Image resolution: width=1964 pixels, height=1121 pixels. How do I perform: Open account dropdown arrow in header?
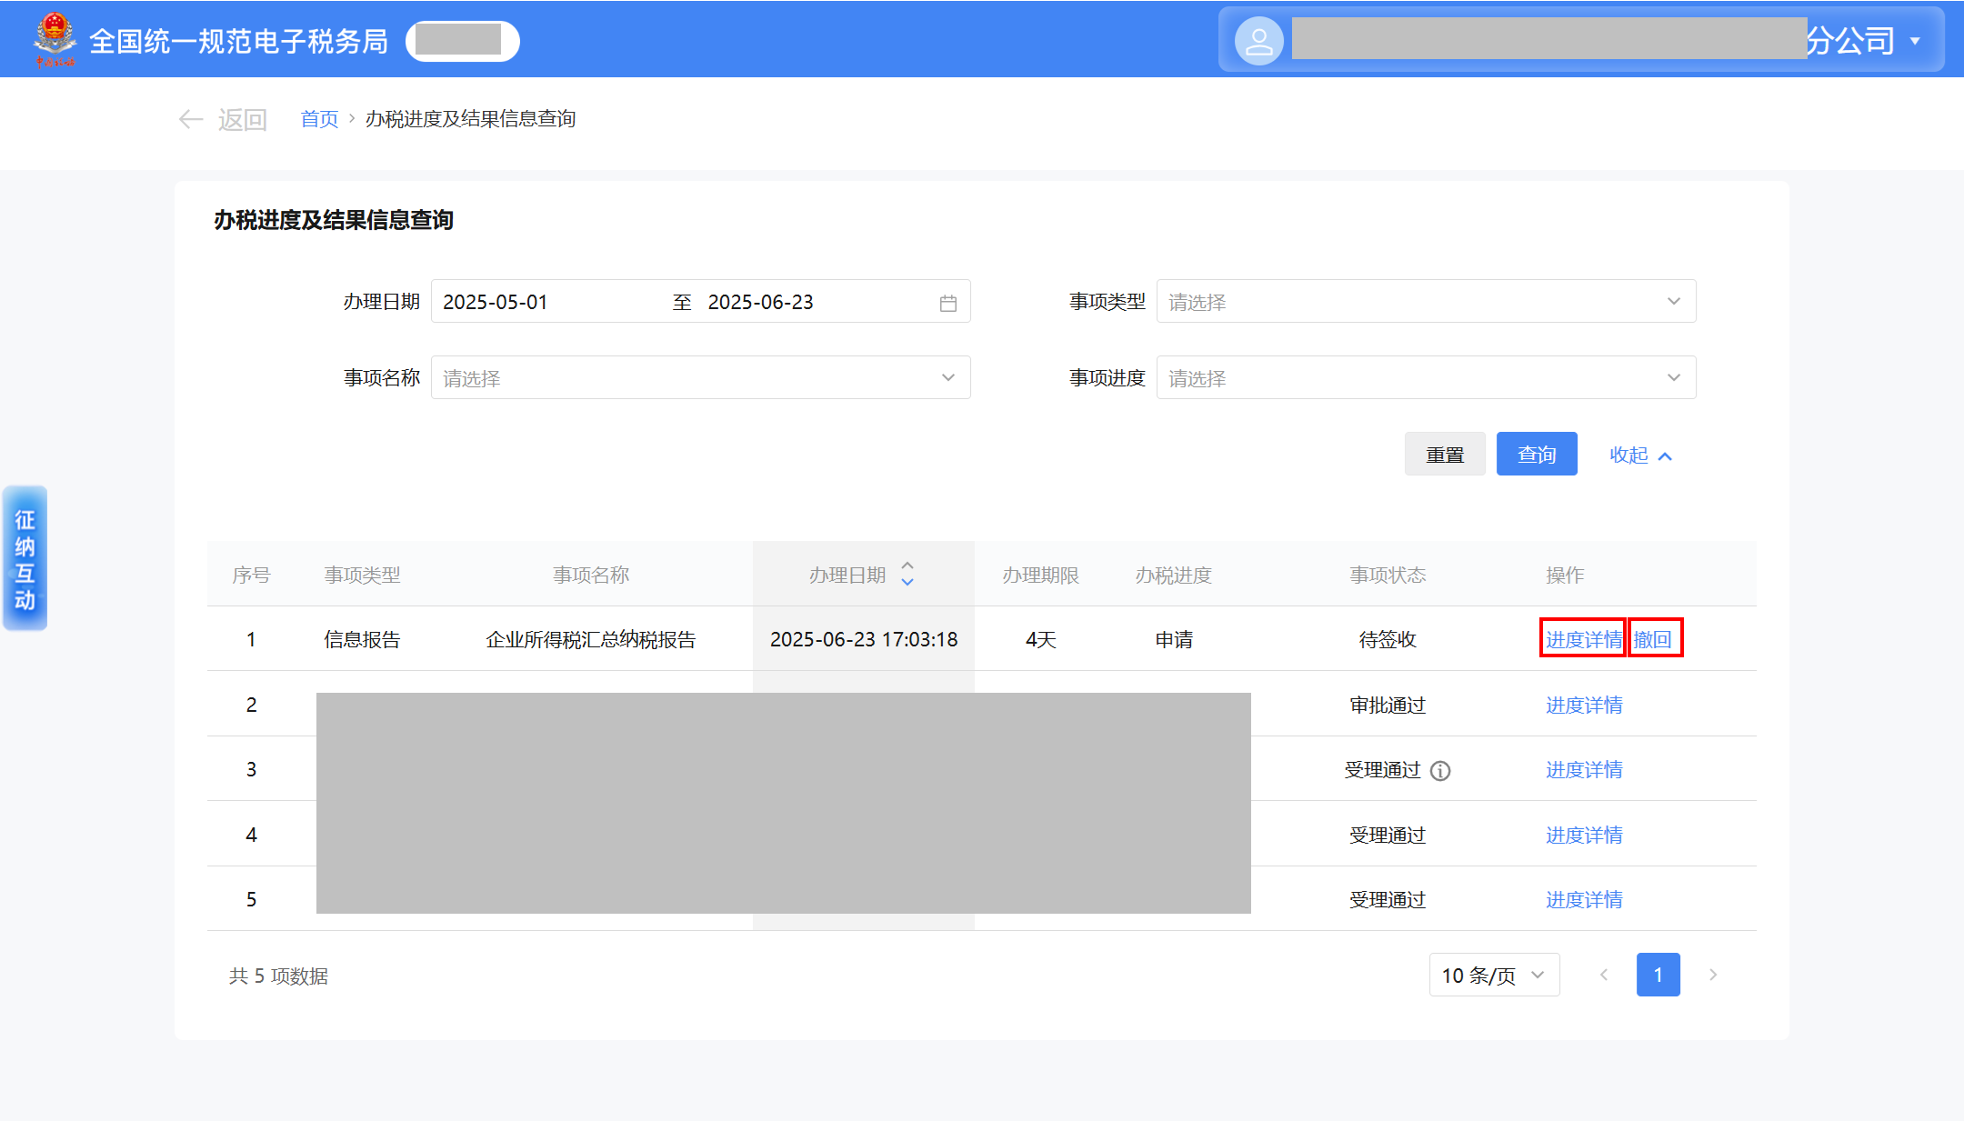tap(1915, 41)
